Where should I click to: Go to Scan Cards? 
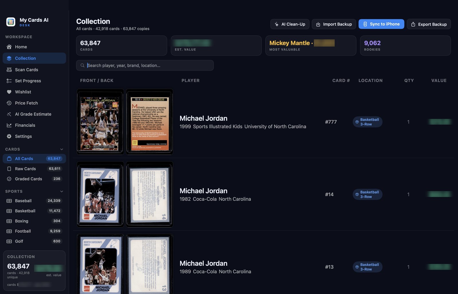click(34, 70)
